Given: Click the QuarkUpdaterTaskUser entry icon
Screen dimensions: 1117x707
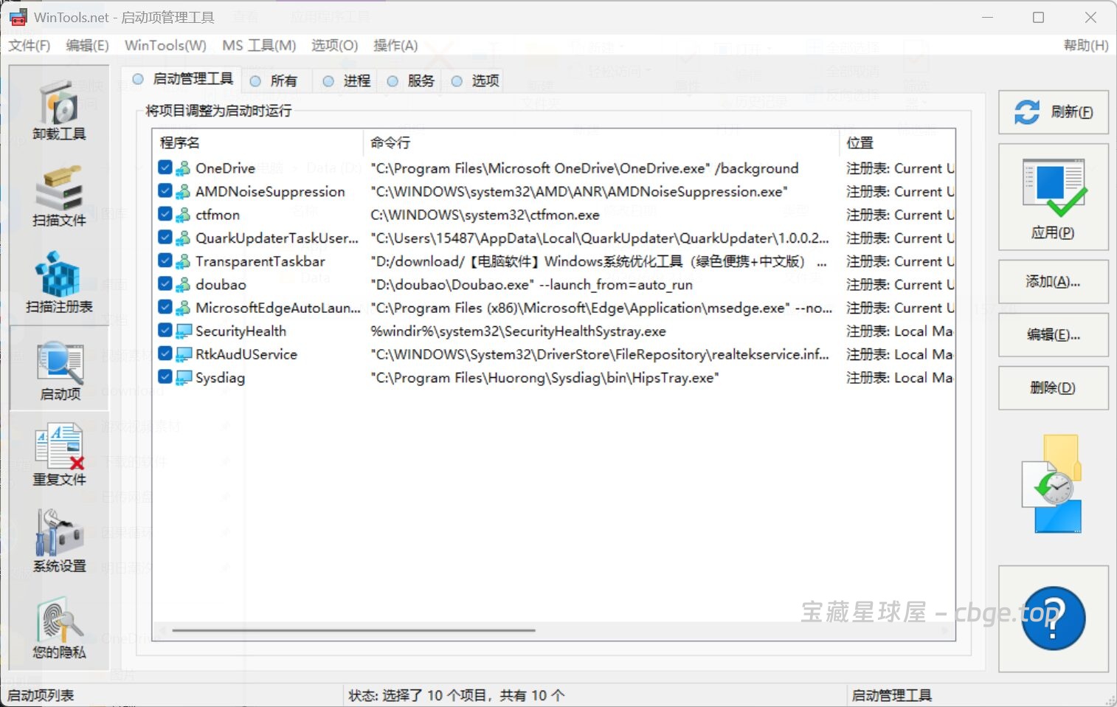Looking at the screenshot, I should [x=183, y=238].
